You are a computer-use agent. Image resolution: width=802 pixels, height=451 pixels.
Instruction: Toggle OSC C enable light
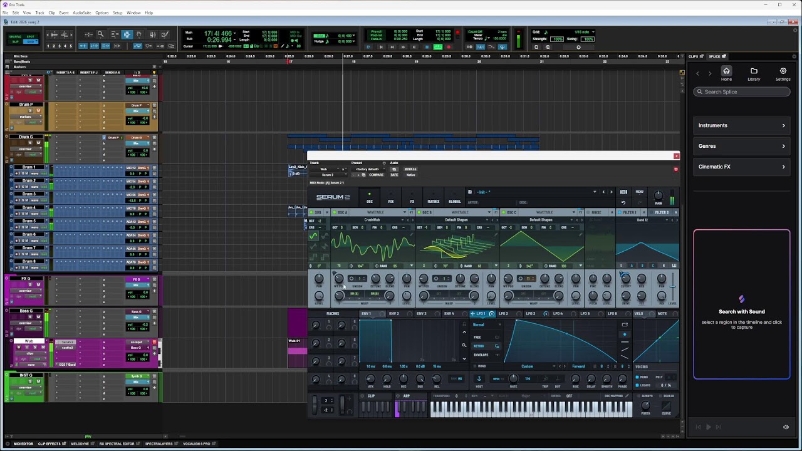click(503, 212)
